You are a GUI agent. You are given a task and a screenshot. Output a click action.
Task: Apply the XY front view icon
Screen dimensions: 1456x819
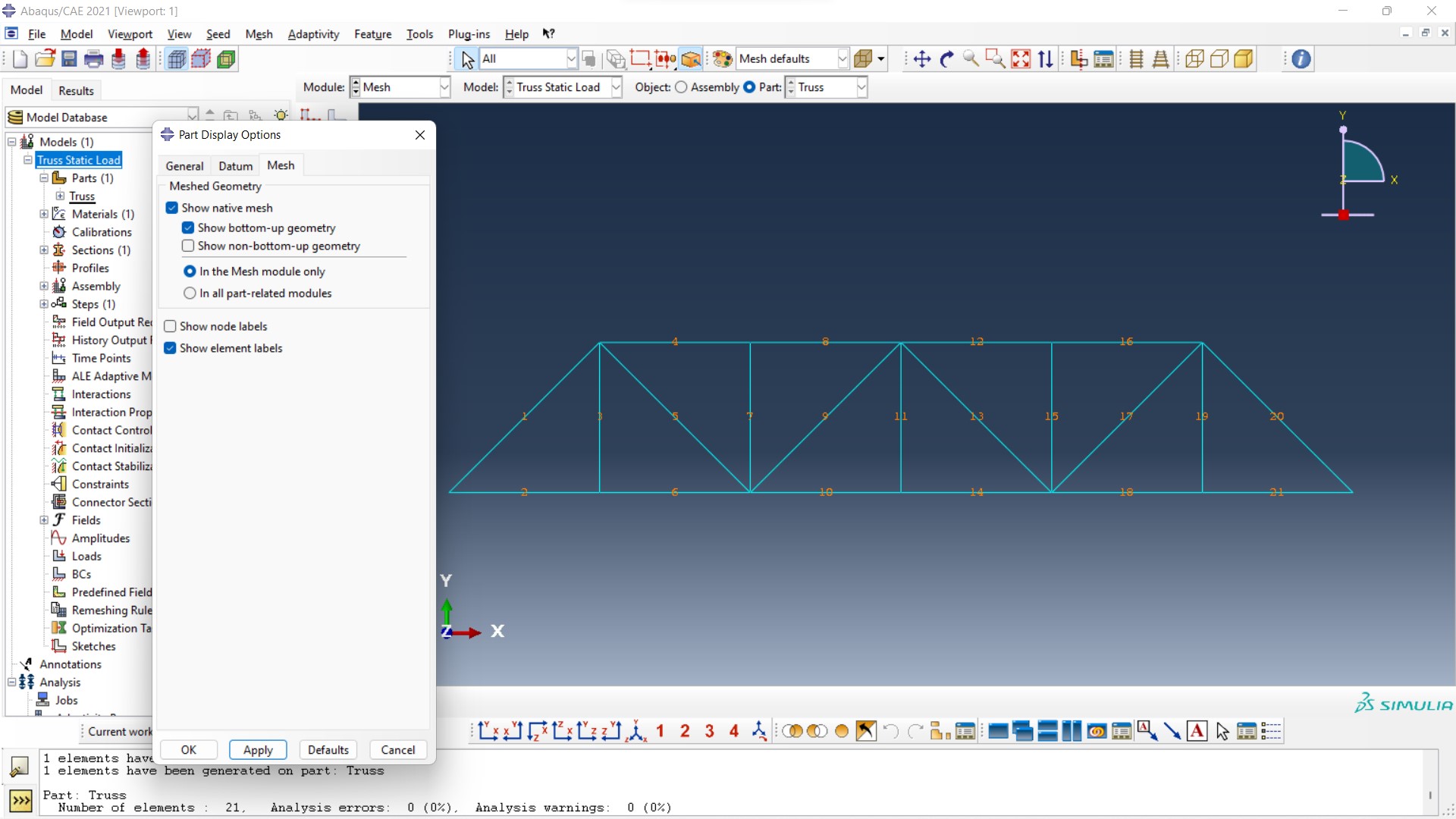(x=488, y=731)
